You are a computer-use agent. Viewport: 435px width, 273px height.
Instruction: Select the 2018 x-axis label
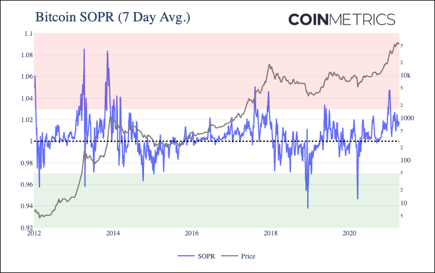[271, 233]
